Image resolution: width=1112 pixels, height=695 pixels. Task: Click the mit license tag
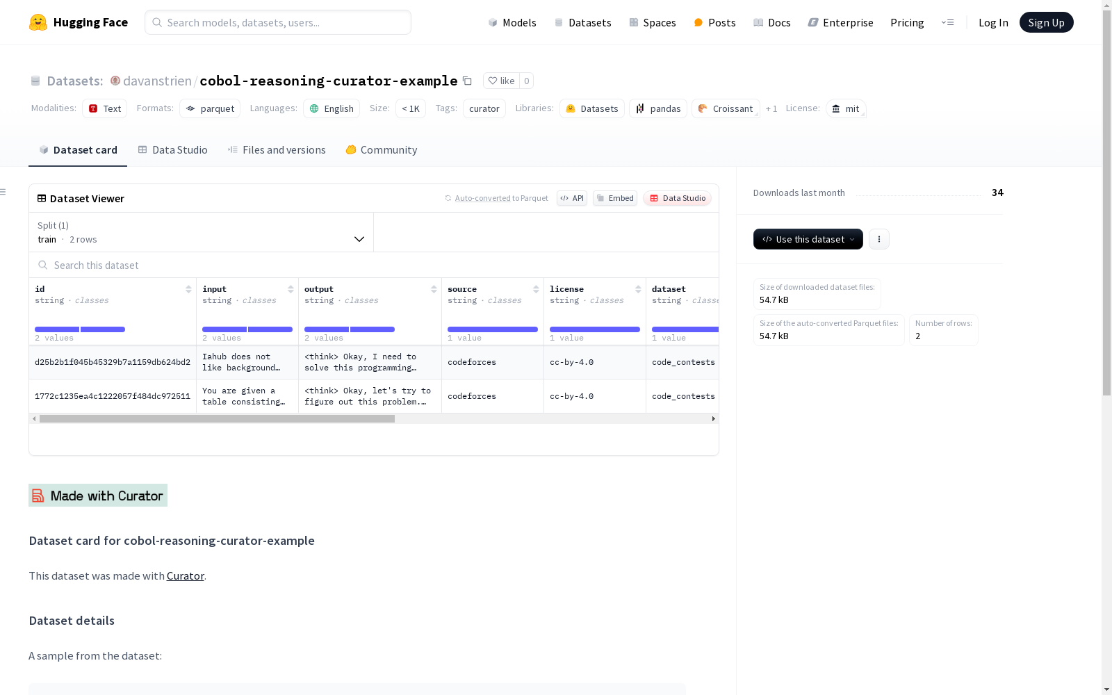(846, 108)
